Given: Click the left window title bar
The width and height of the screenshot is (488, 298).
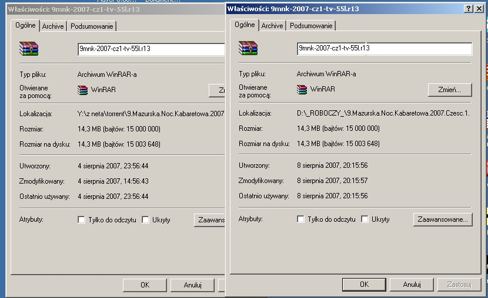Looking at the screenshot, I should tap(116, 9).
